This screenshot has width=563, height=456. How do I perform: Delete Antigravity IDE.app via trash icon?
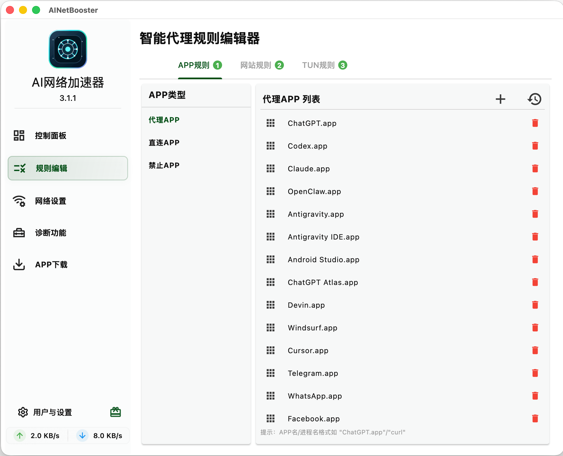pos(535,237)
